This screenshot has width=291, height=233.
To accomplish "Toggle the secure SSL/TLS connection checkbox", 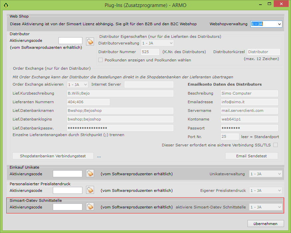I will (275, 145).
